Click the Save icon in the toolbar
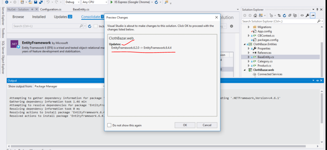Image resolution: width=327 pixels, height=150 pixels. point(36,2)
